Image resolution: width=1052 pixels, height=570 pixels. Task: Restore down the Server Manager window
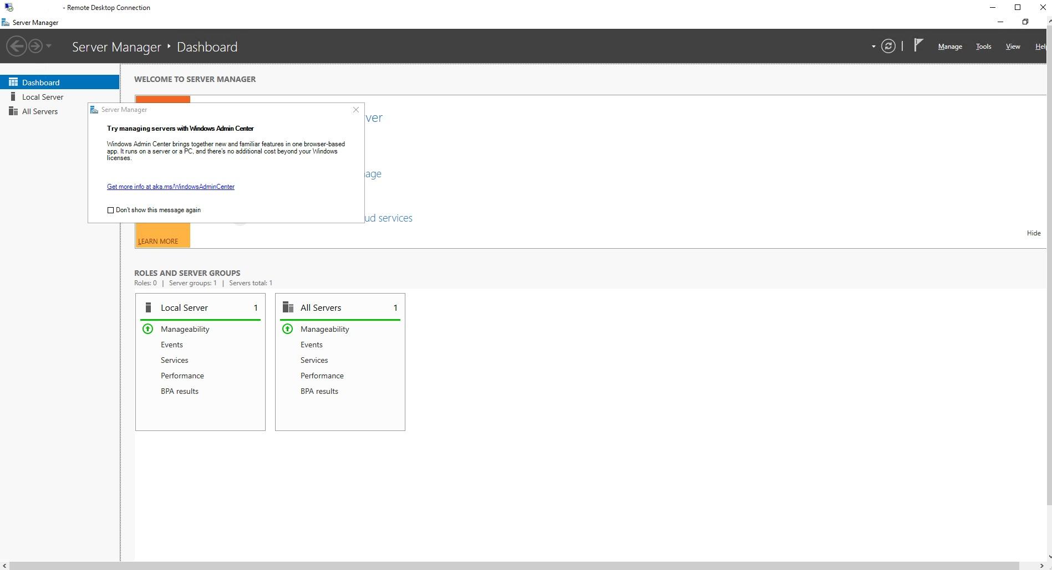[x=1025, y=22]
